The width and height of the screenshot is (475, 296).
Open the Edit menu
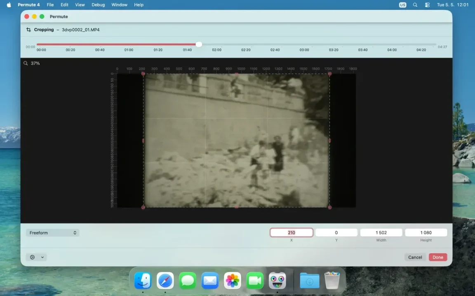click(64, 5)
